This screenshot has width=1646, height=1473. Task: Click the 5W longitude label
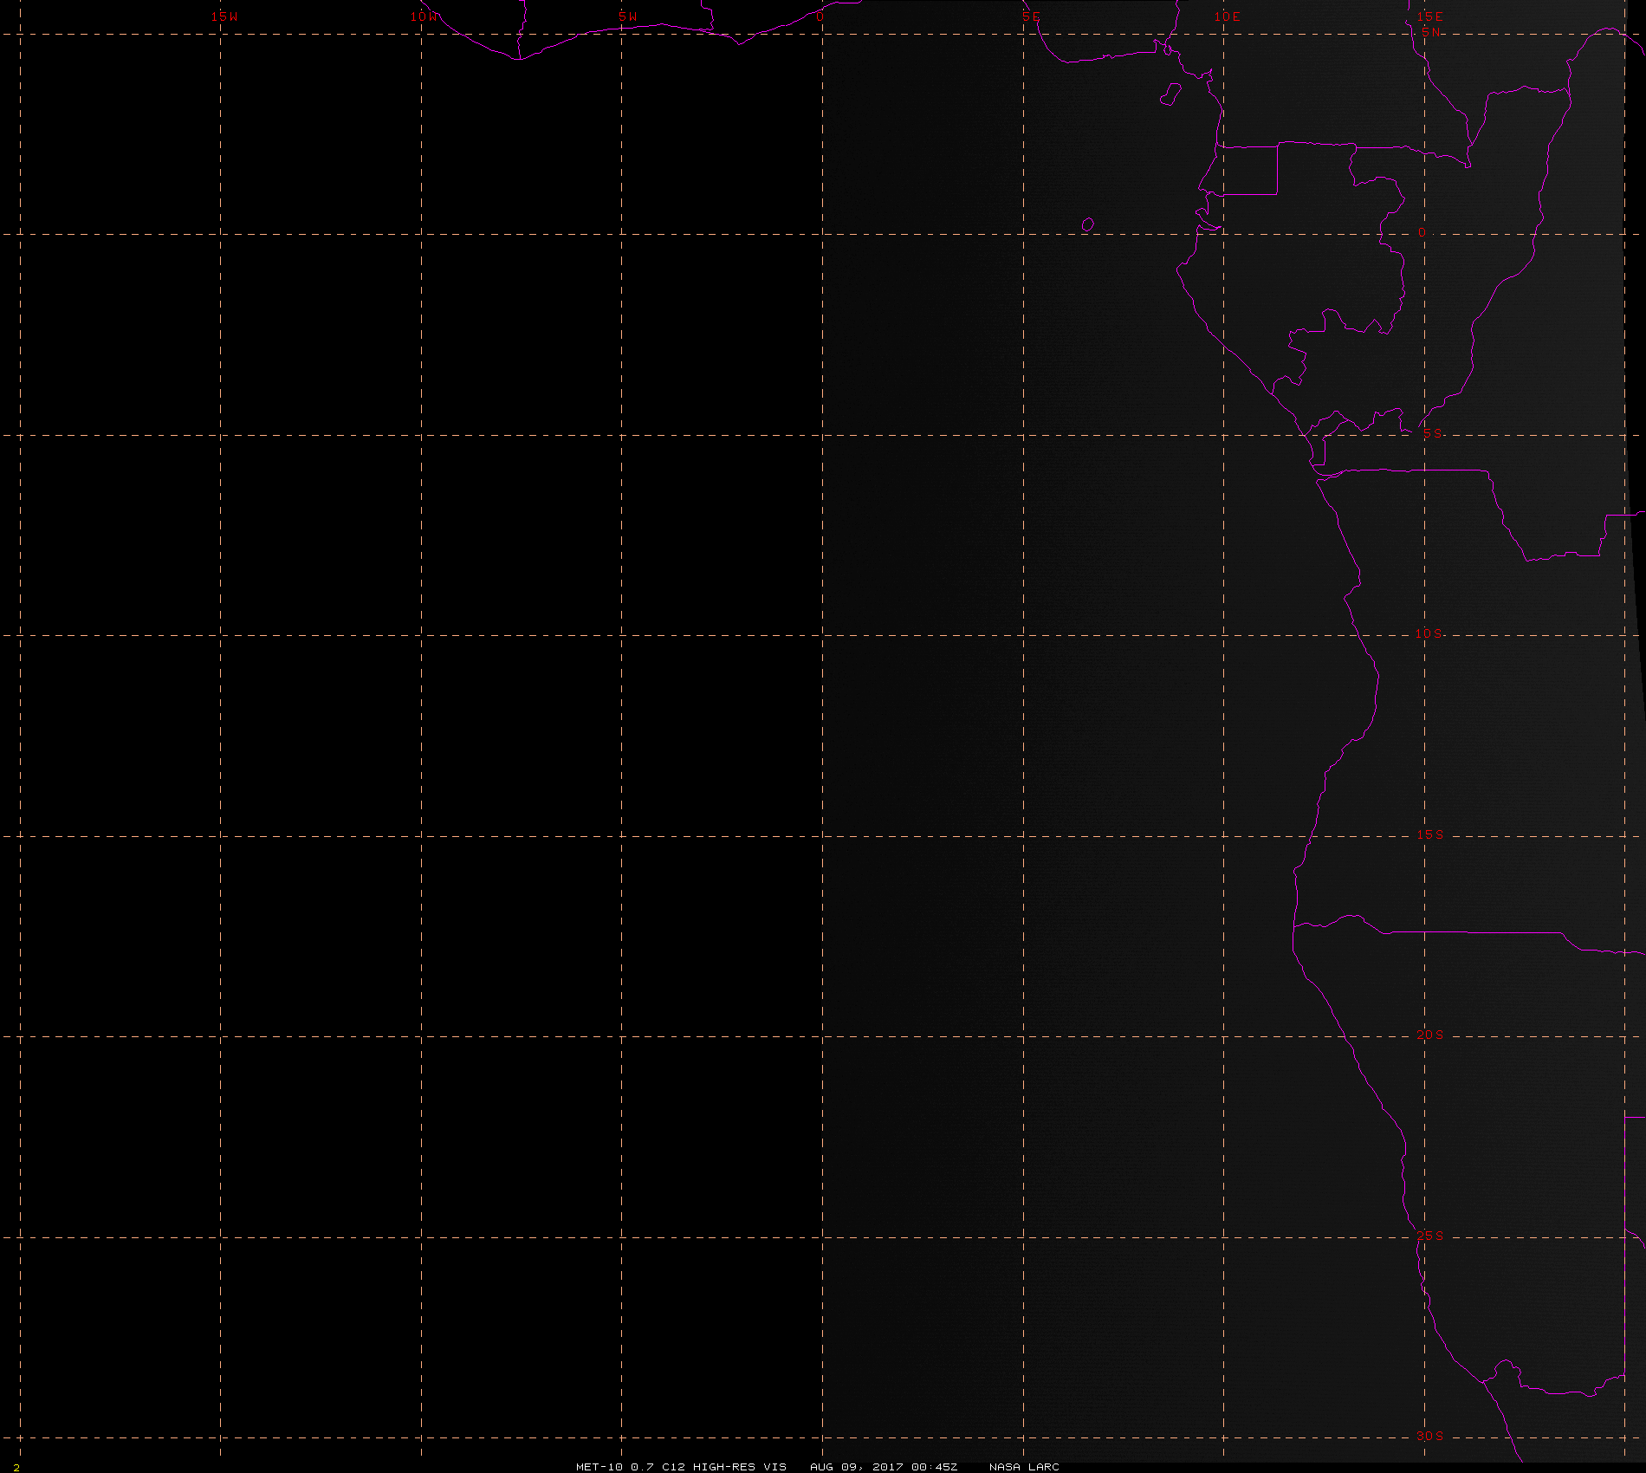(628, 16)
